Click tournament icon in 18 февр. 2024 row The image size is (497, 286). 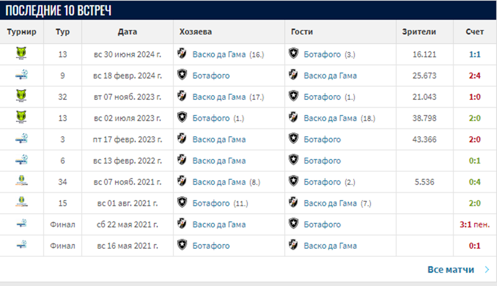pyautogui.click(x=21, y=75)
